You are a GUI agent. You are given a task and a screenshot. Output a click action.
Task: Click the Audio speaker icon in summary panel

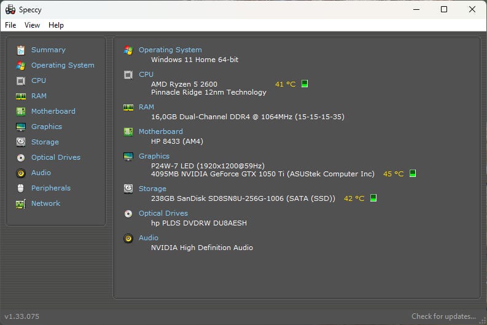128,238
